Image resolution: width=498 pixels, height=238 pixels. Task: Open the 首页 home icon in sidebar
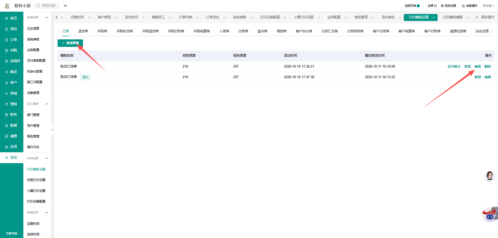[6, 18]
